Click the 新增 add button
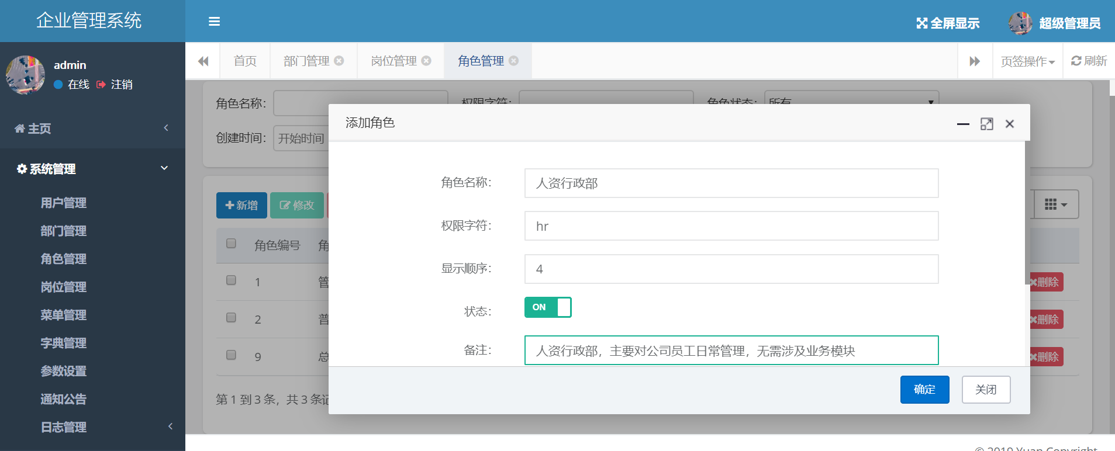This screenshot has height=451, width=1115. (x=241, y=206)
